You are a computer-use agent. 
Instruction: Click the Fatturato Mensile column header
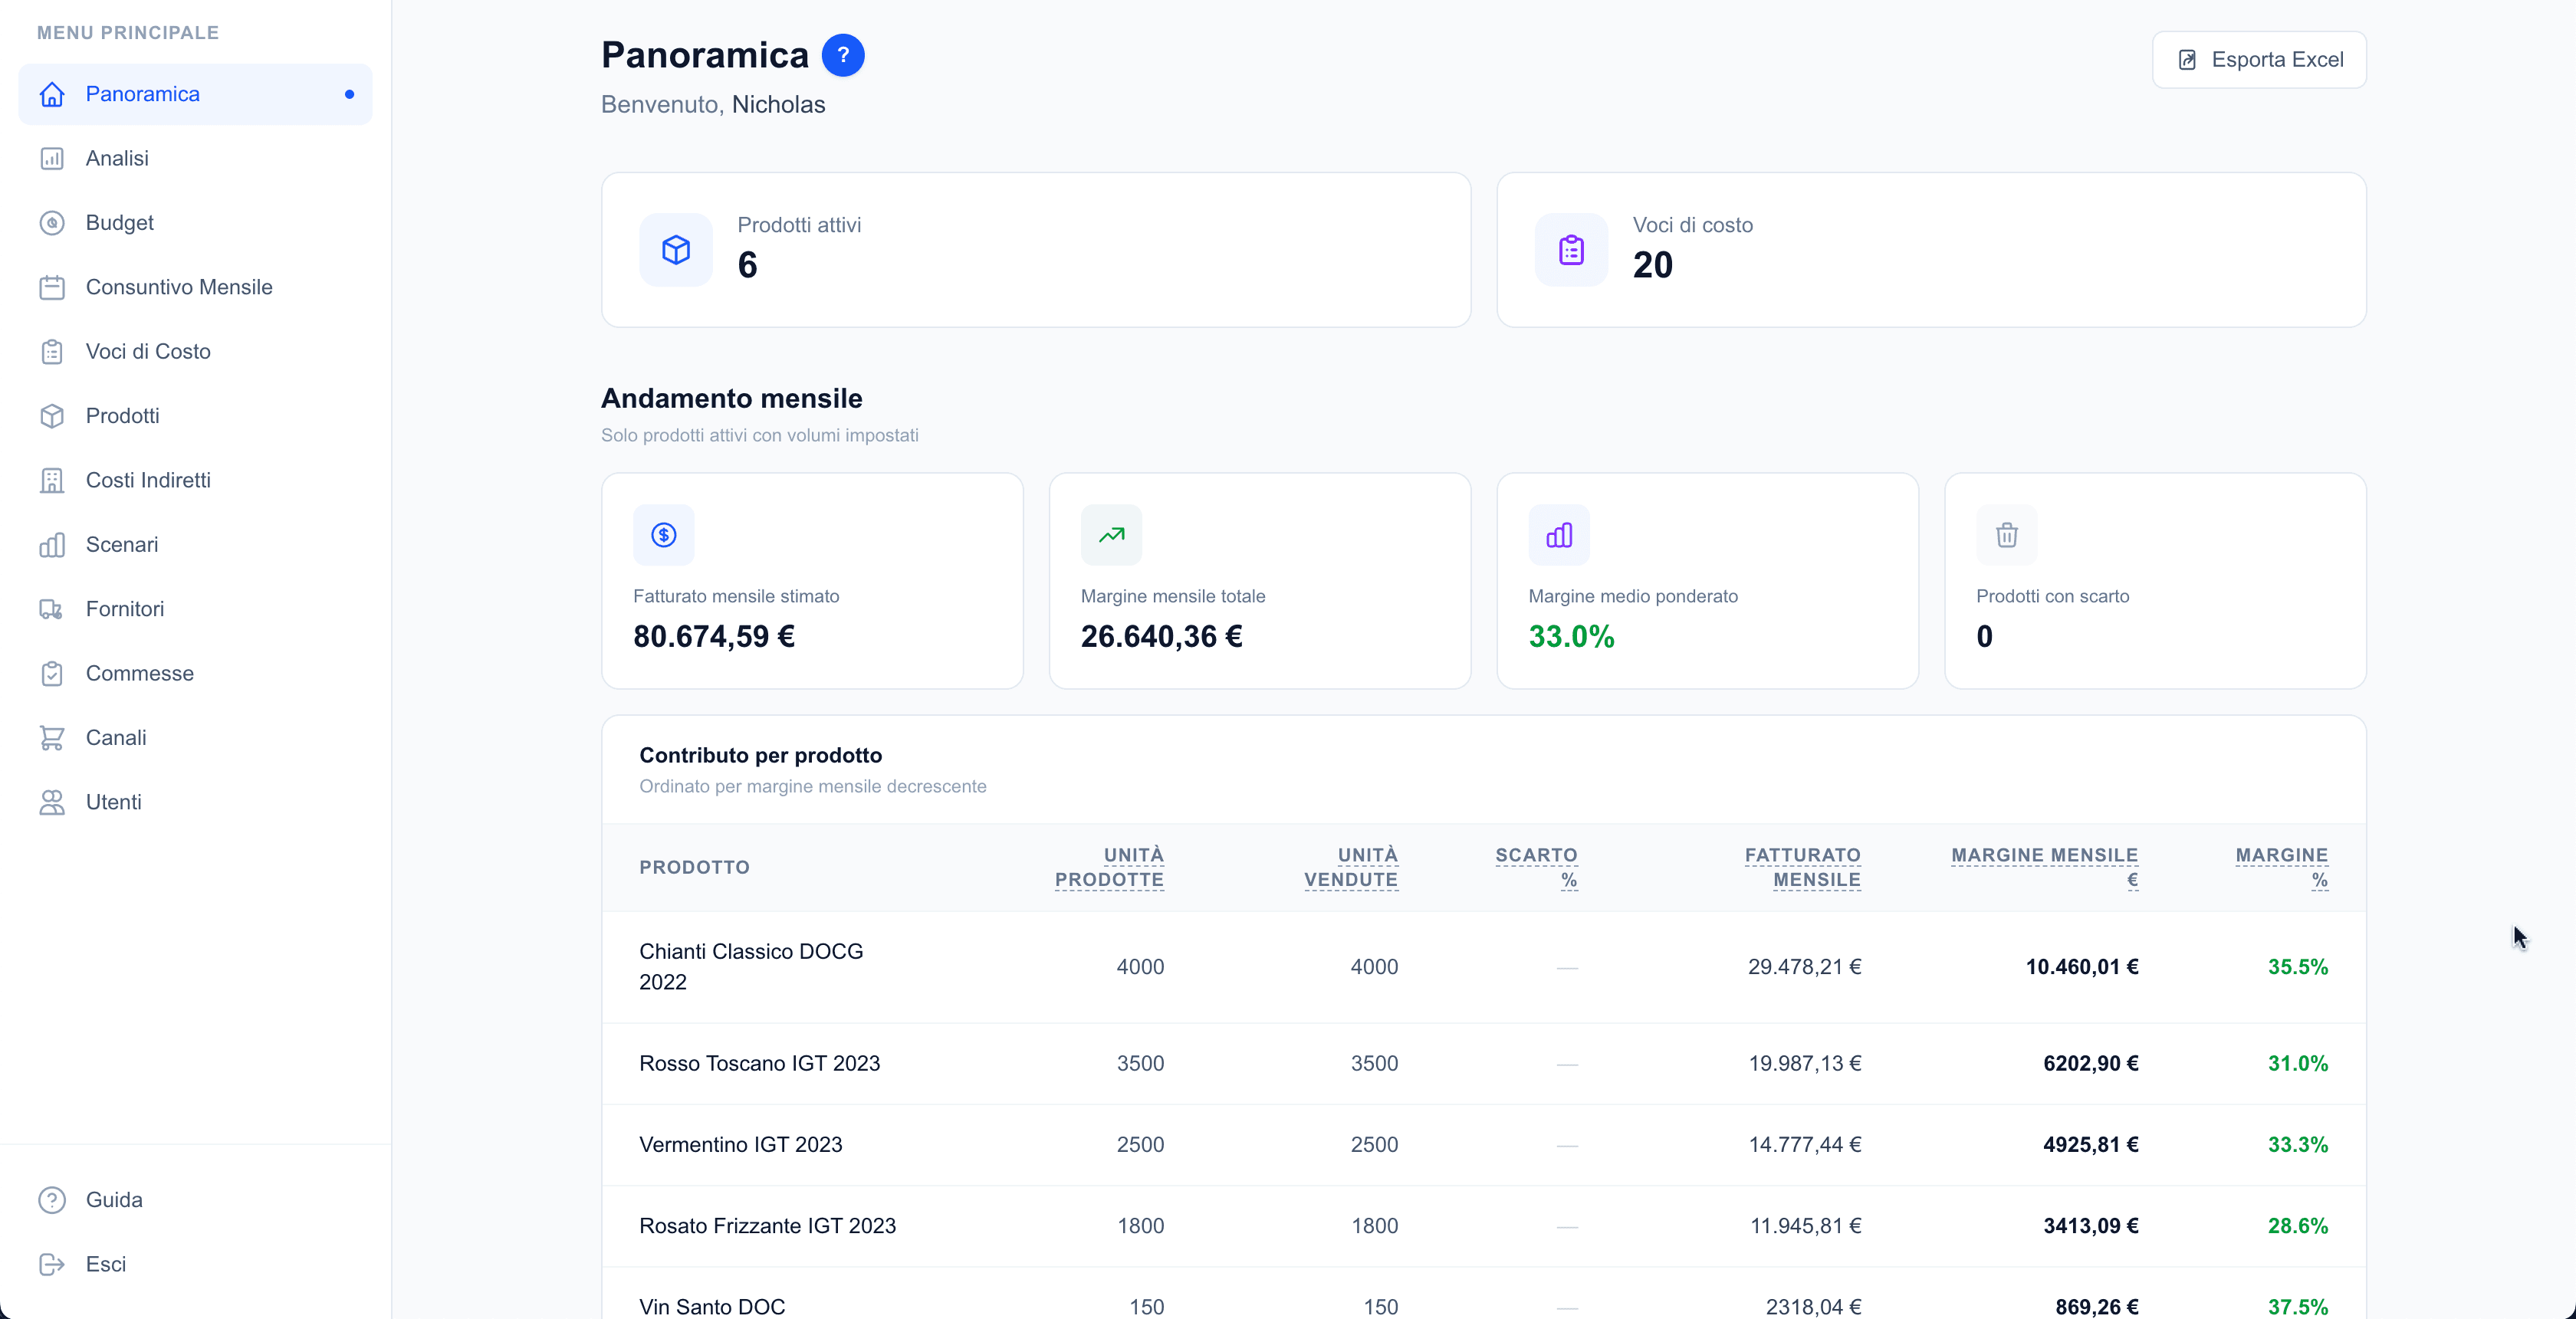[1802, 868]
